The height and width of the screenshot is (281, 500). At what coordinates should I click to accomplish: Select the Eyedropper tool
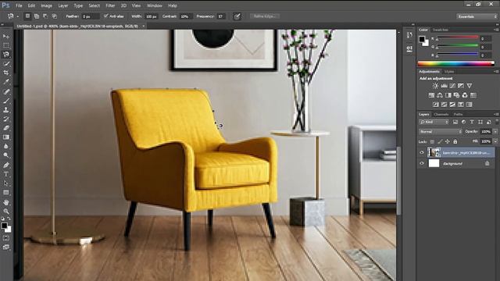6,82
